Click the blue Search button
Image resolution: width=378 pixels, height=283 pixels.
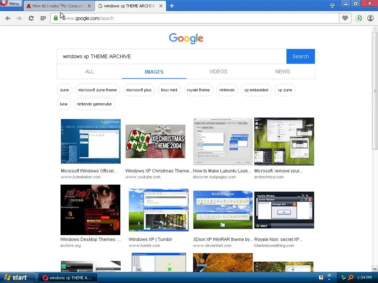click(x=300, y=56)
